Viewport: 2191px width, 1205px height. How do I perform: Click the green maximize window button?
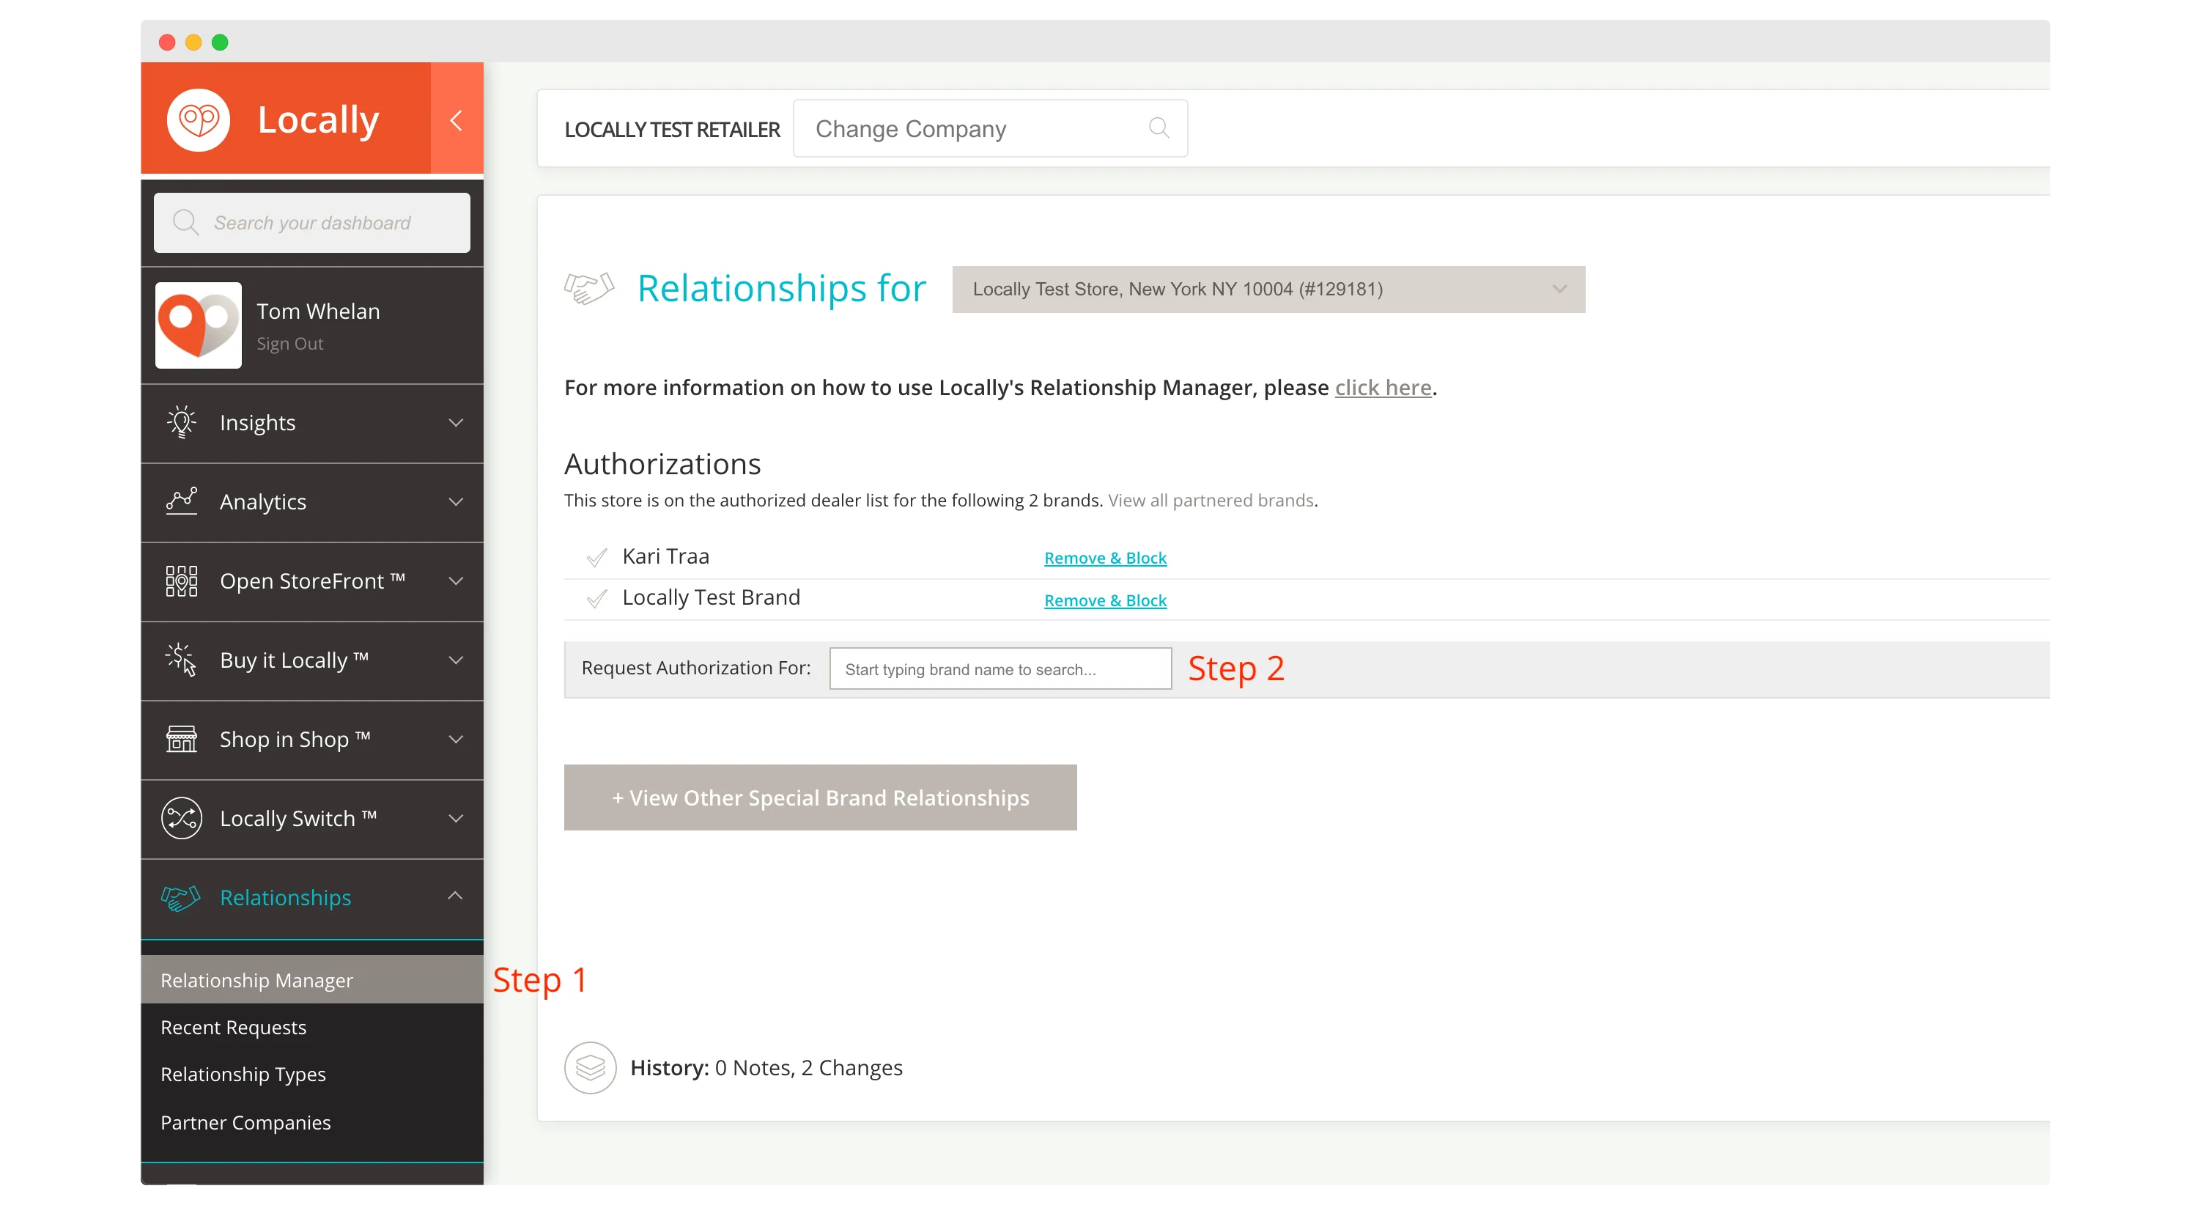click(x=221, y=42)
